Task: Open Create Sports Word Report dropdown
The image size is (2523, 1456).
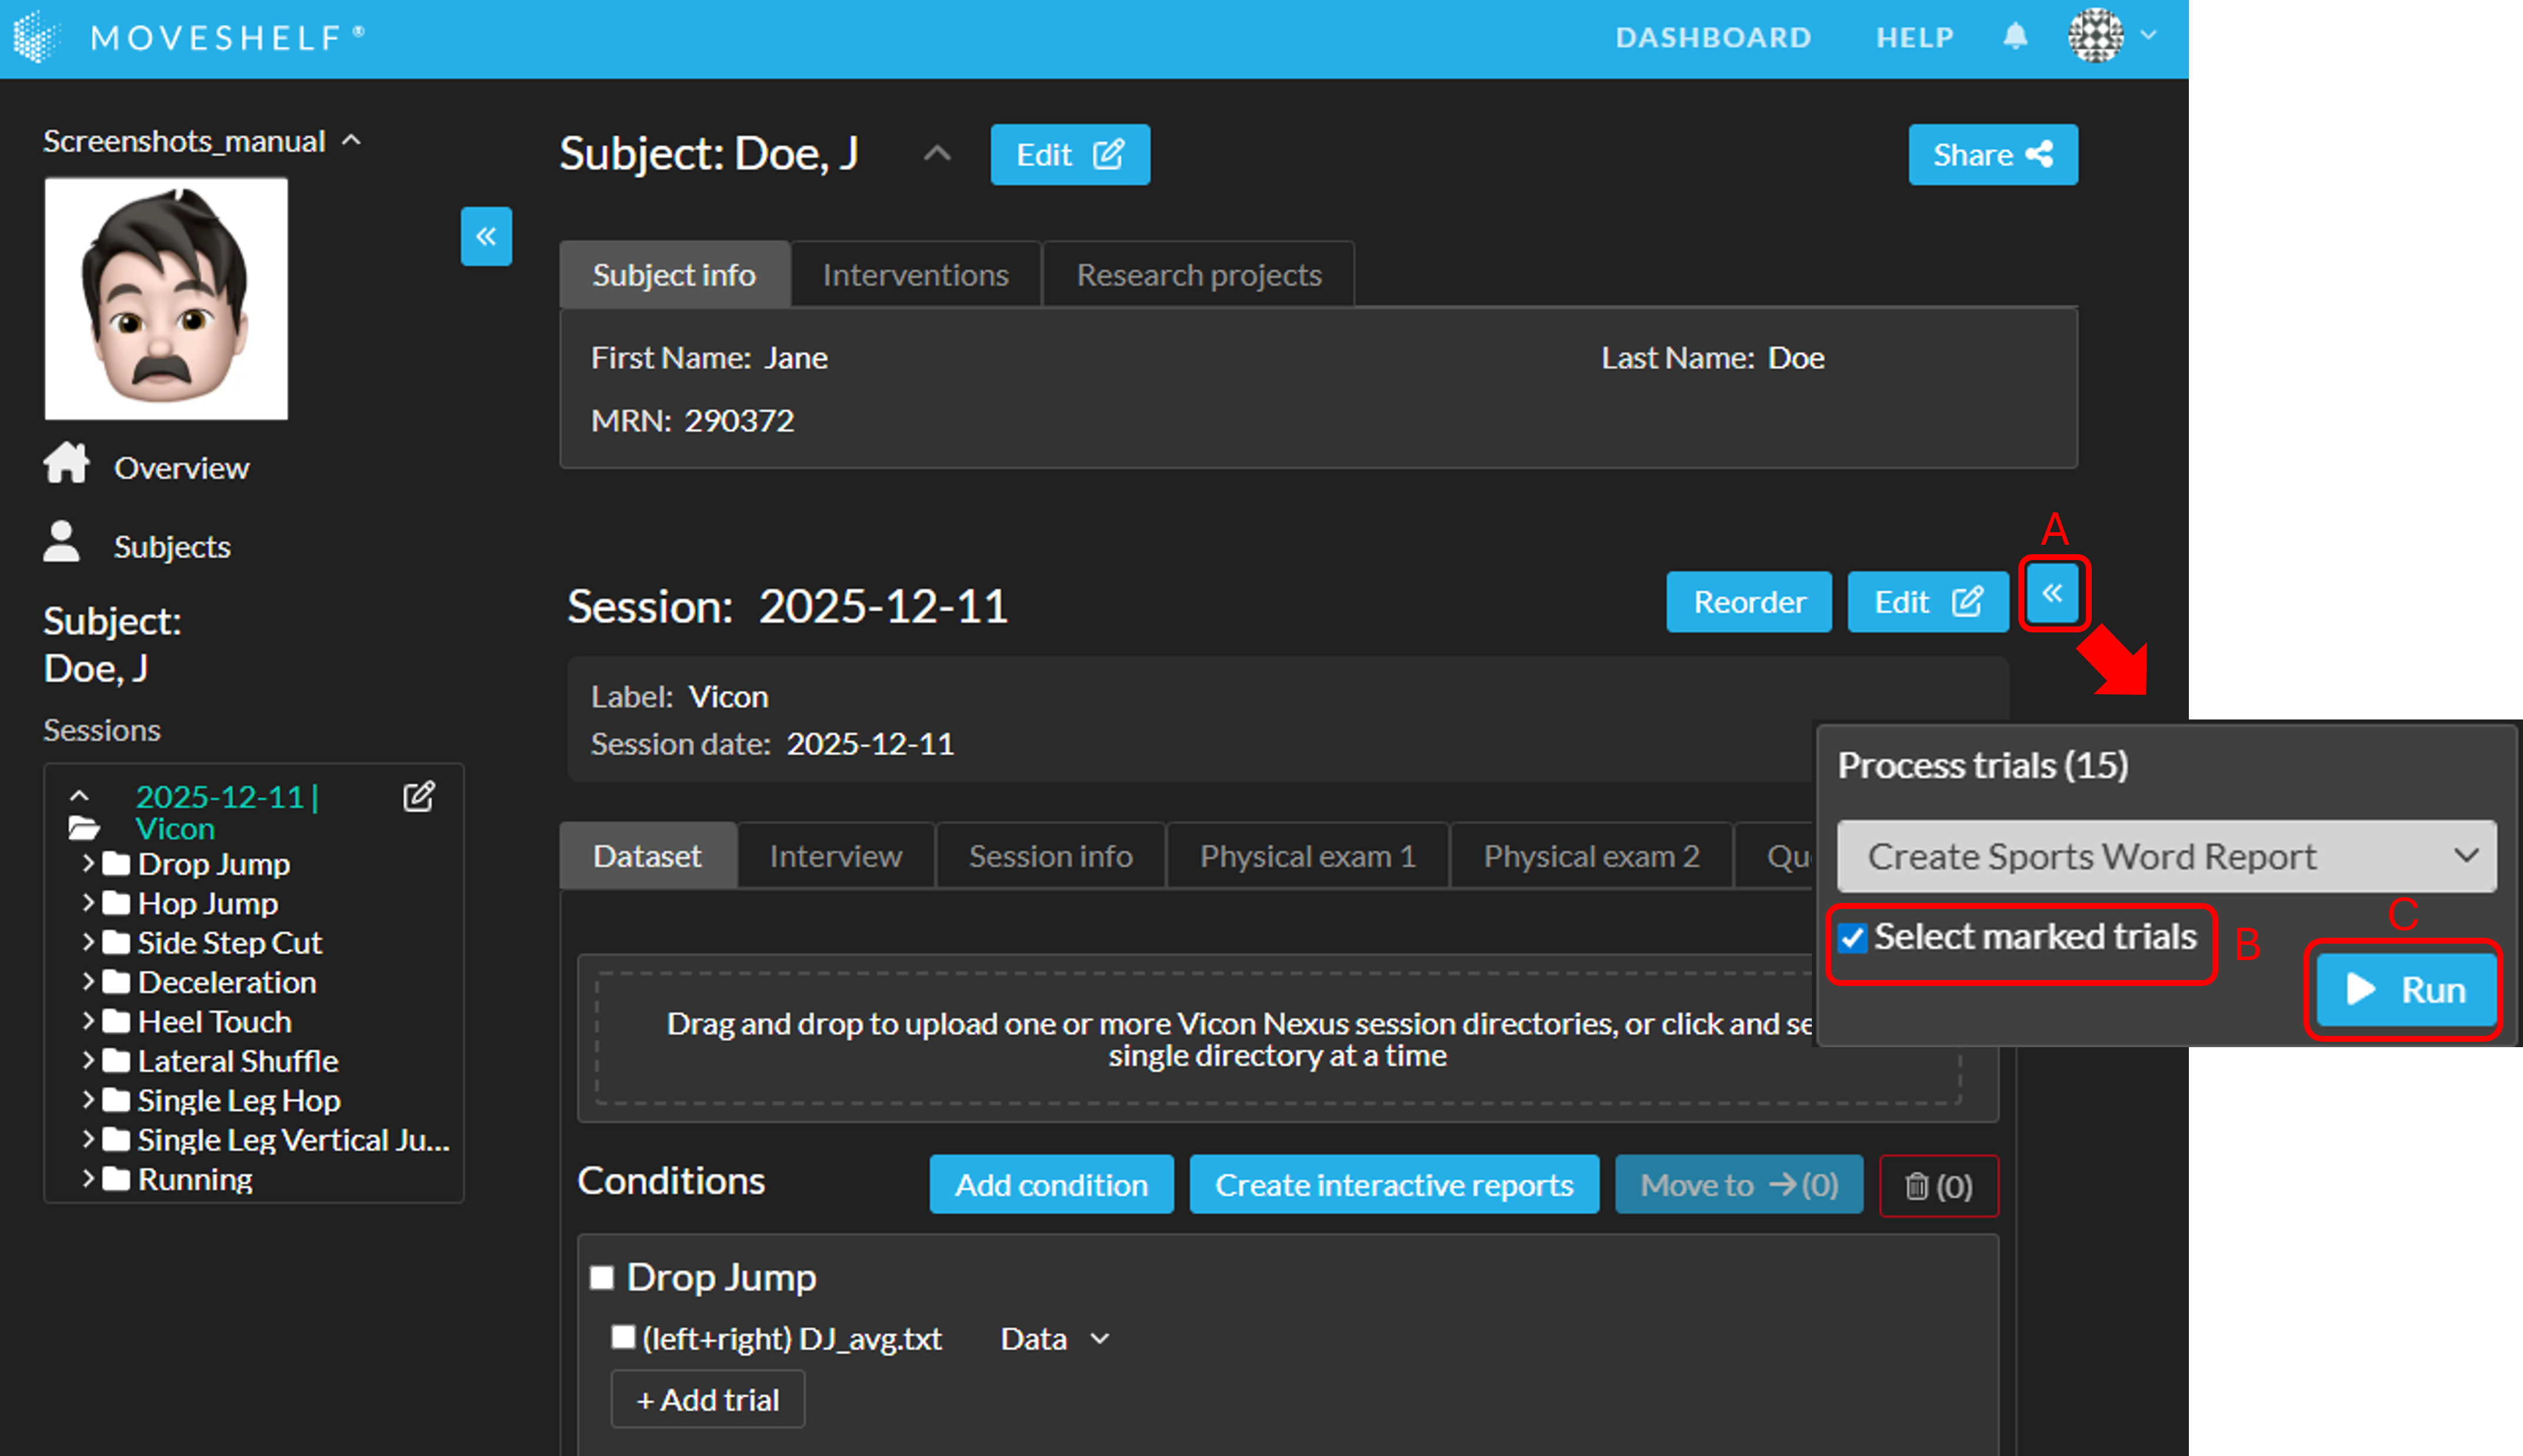Action: tap(2165, 856)
